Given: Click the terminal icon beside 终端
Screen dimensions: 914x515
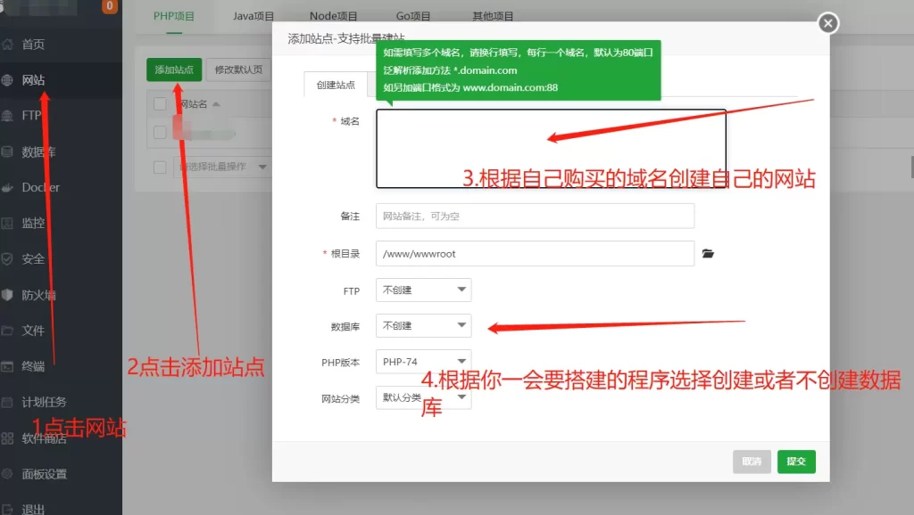Looking at the screenshot, I should pos(7,366).
